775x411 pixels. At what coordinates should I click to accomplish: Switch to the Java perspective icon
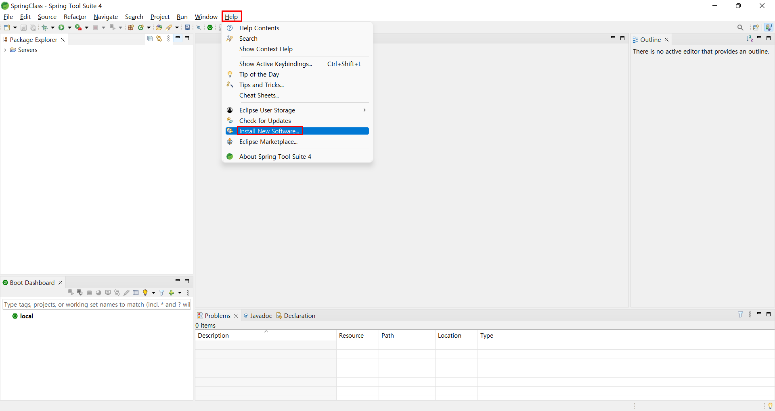(x=769, y=27)
